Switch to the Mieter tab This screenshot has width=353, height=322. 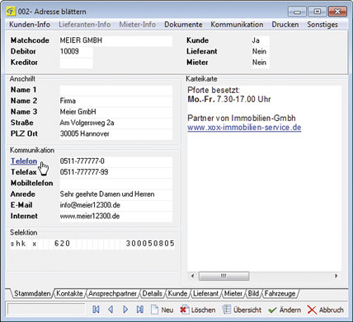[x=233, y=293]
